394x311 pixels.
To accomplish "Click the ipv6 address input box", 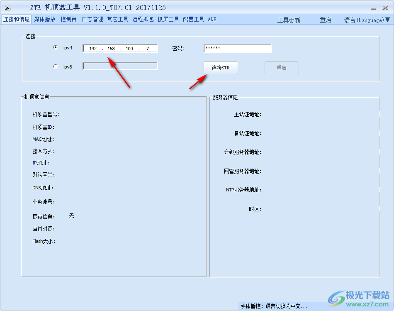I will pos(120,66).
